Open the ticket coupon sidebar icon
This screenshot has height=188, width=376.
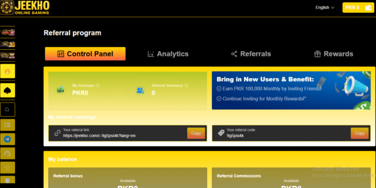(x=8, y=125)
